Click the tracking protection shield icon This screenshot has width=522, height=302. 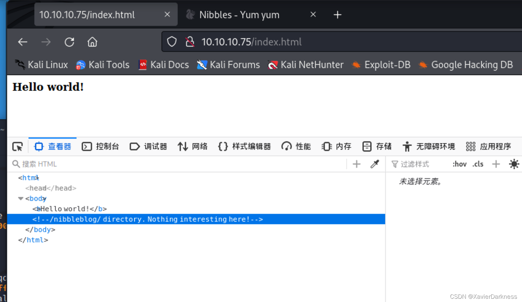coord(172,42)
